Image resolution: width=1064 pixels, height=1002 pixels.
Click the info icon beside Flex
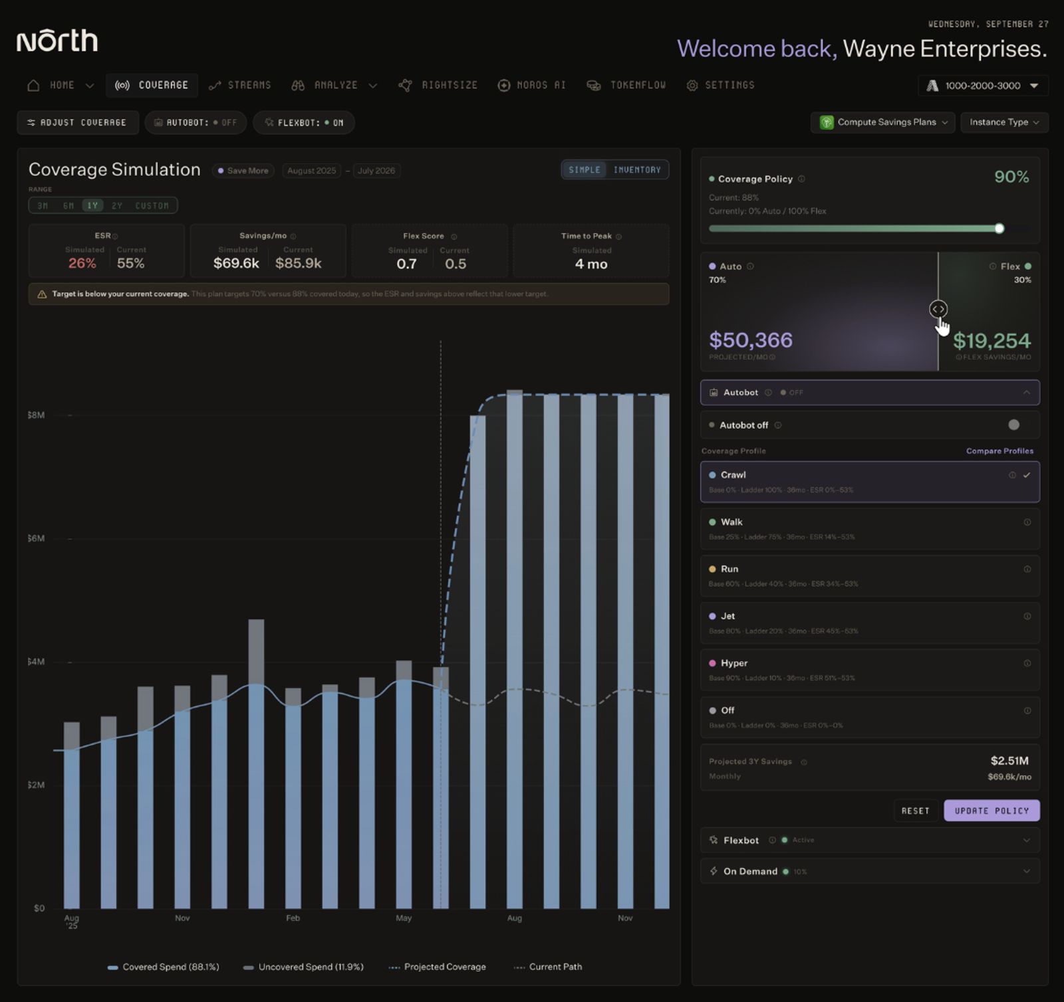(x=992, y=266)
